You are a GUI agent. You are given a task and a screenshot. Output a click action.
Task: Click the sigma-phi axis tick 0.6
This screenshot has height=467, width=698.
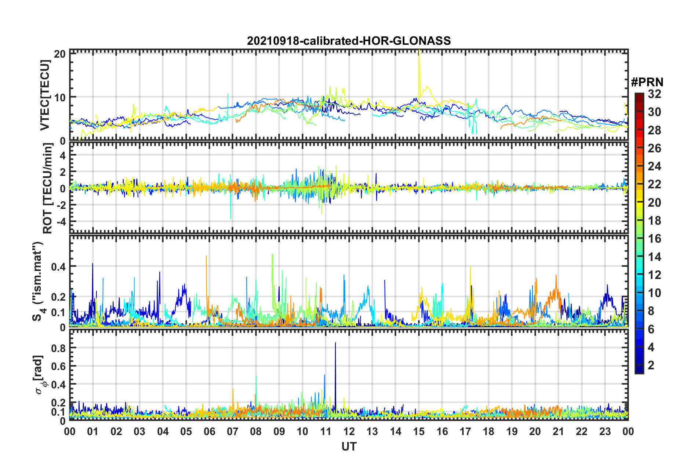(x=59, y=366)
